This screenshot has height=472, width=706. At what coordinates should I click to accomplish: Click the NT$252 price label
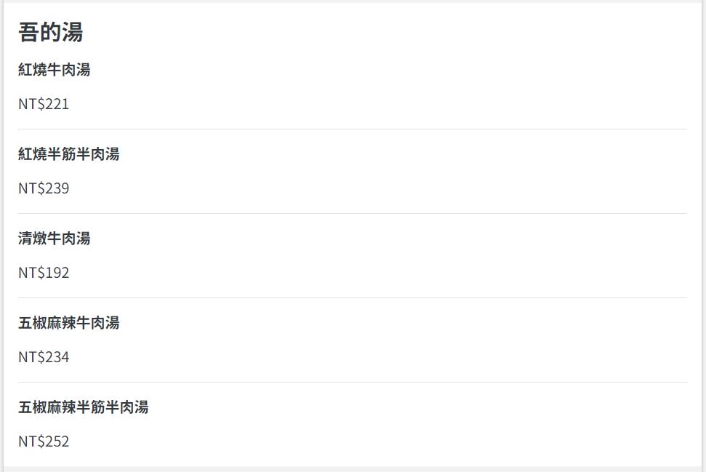[x=44, y=441]
